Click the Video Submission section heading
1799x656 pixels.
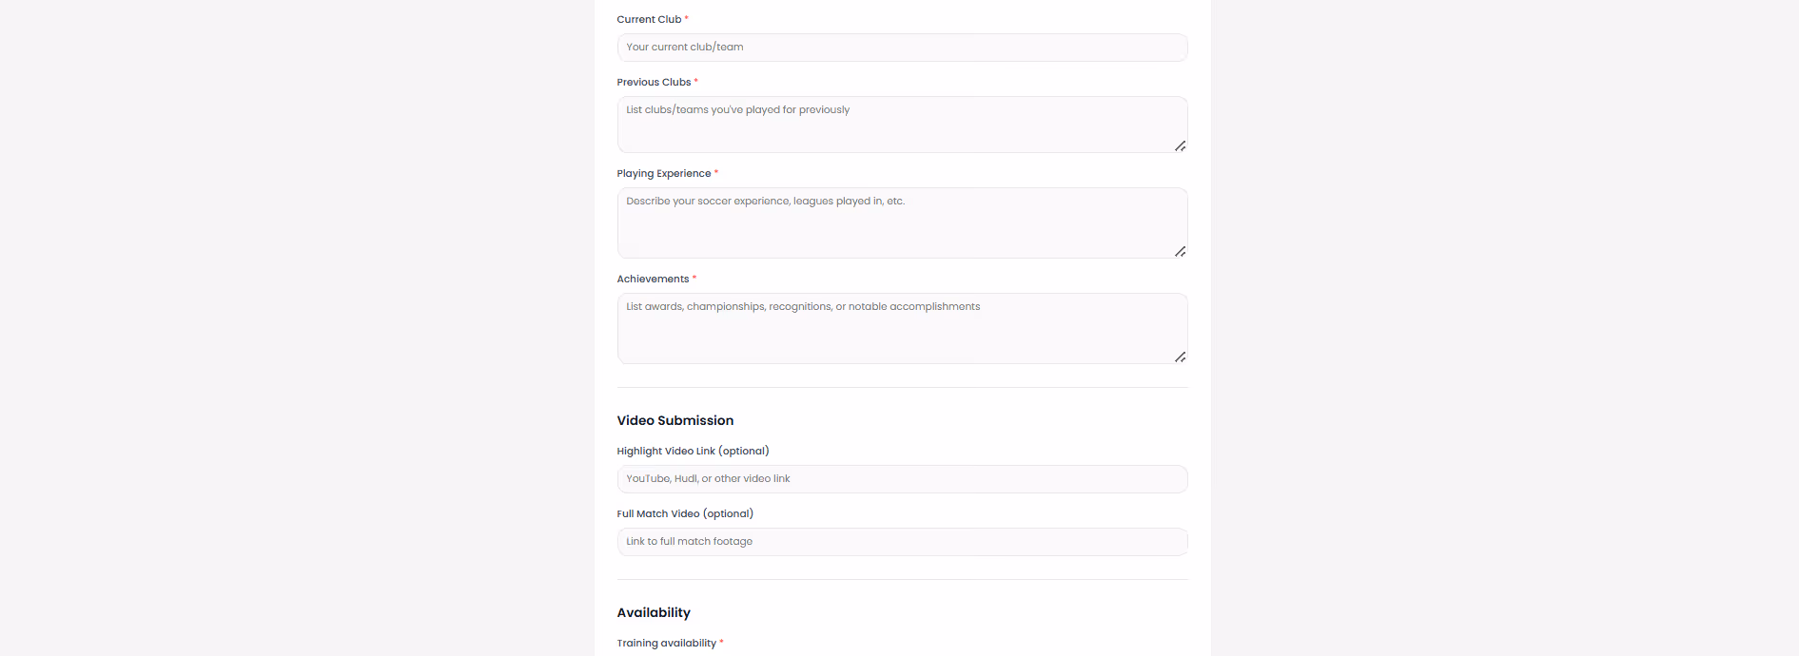click(675, 420)
